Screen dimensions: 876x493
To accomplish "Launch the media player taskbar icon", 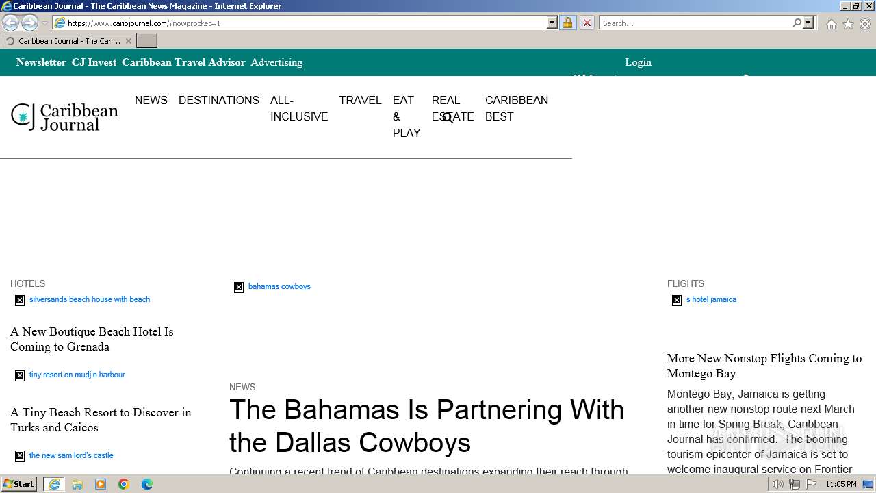I will (101, 484).
